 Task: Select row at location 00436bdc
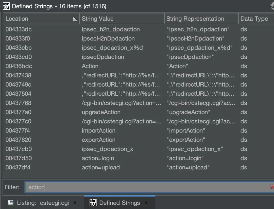point(139,66)
